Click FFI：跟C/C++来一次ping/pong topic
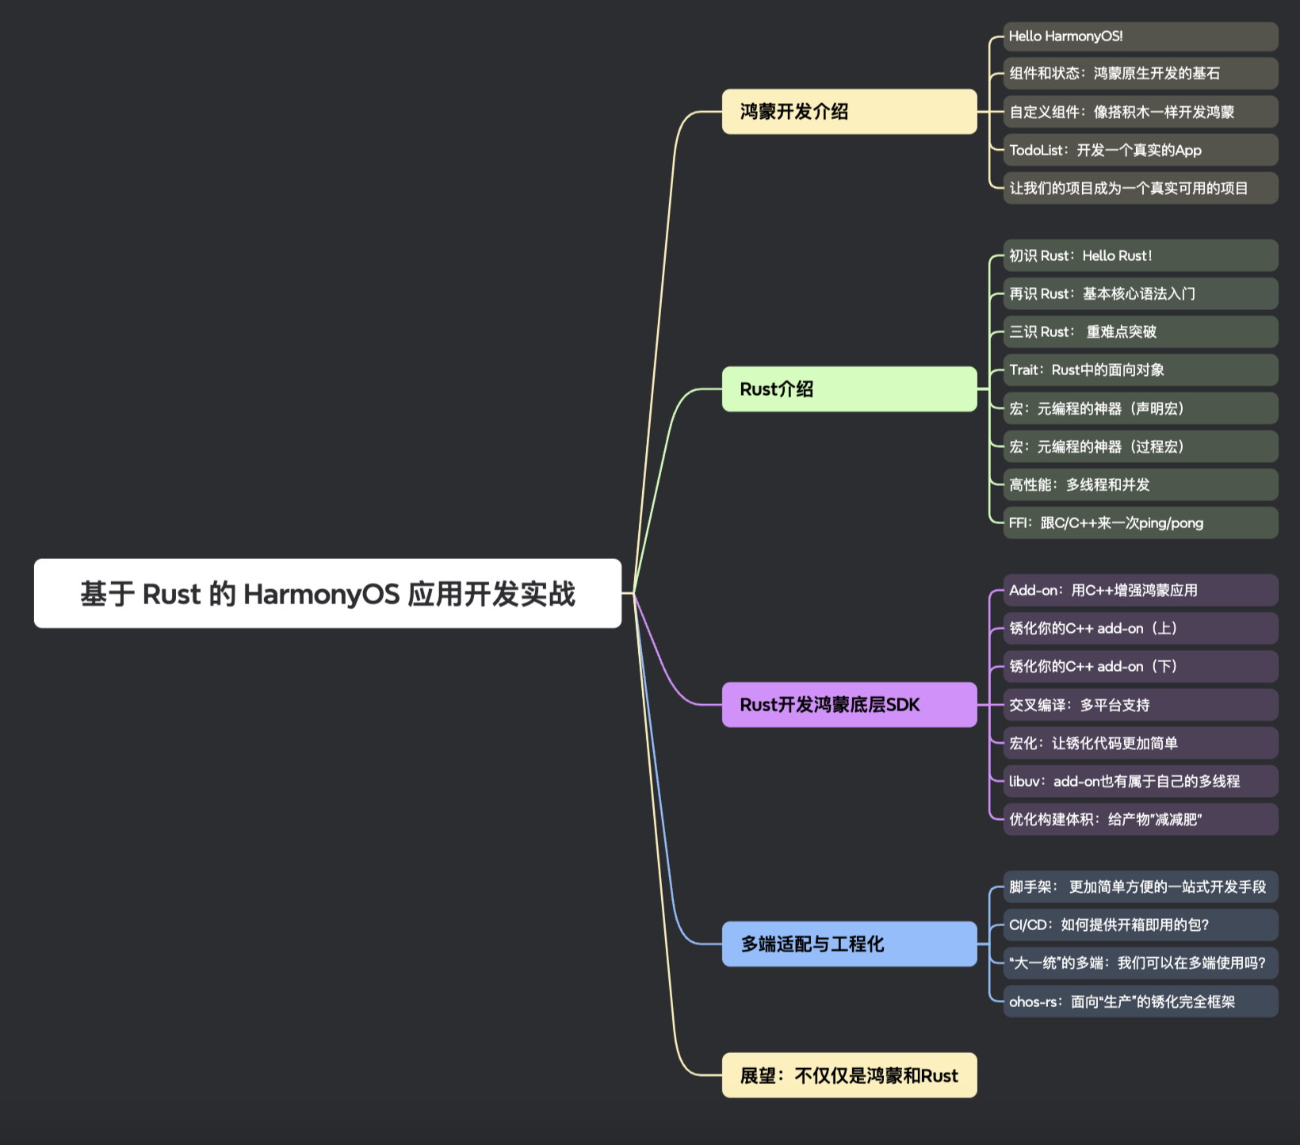 point(1141,523)
